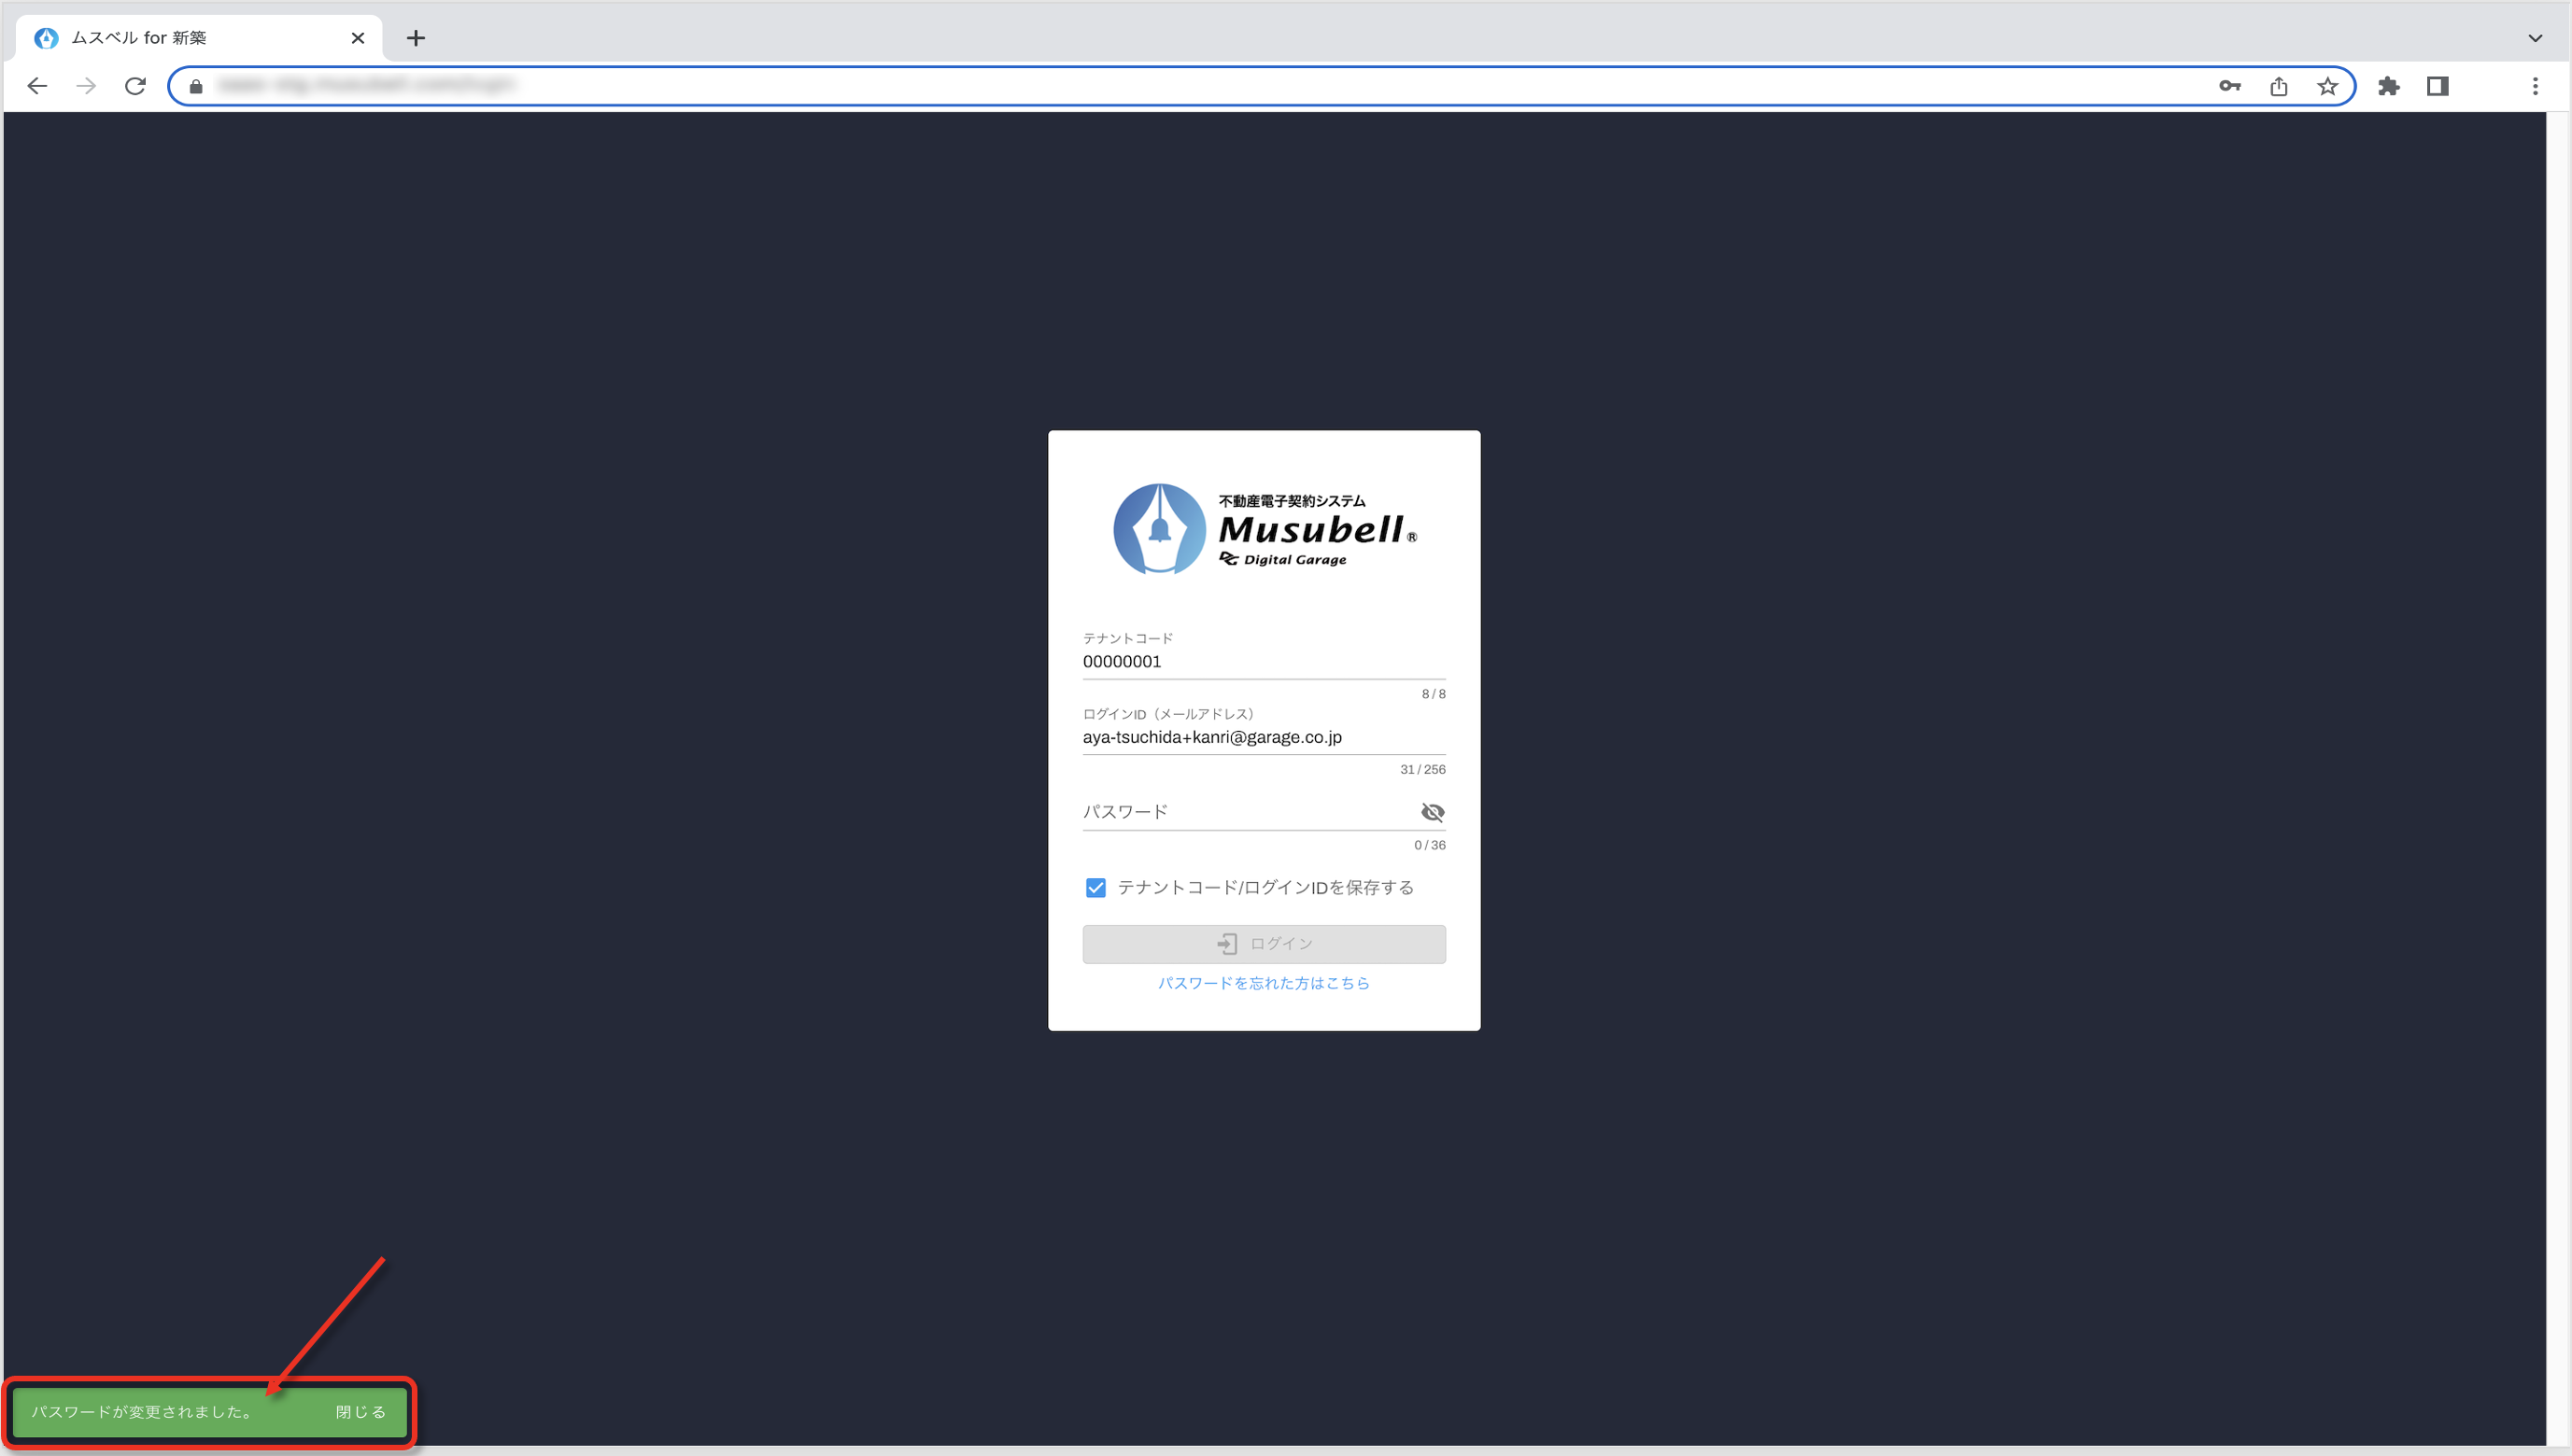Viewport: 2572px width, 1456px height.
Task: Reload the page
Action: pyautogui.click(x=135, y=86)
